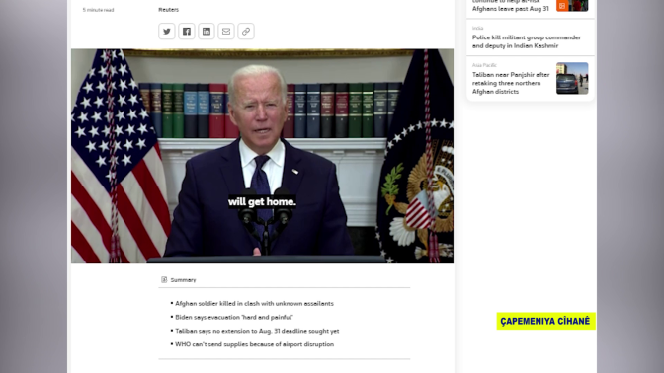Click the Taliban says no extension bullet
Image resolution: width=664 pixels, height=373 pixels.
[x=257, y=331]
